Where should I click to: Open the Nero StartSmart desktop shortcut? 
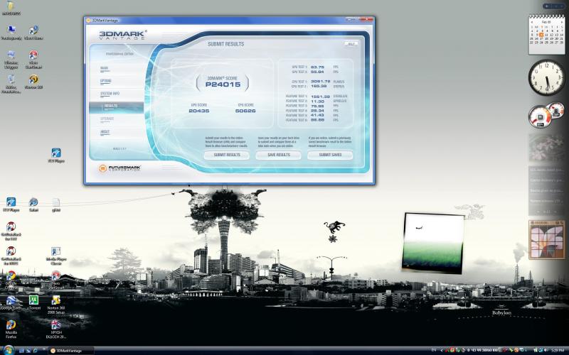(56, 279)
